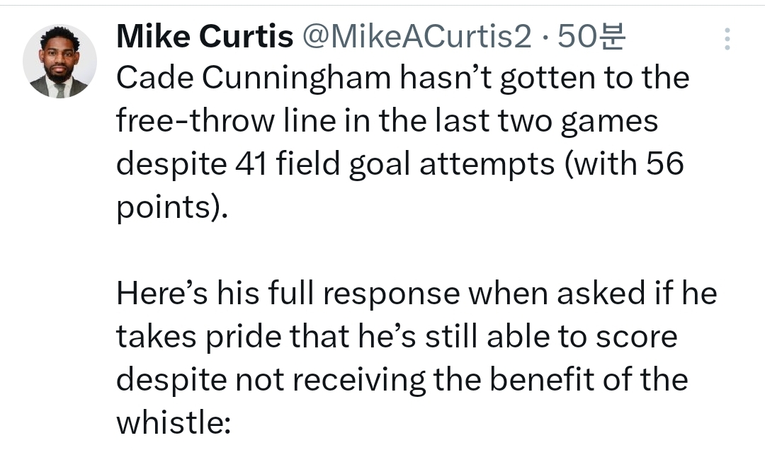Viewport: 765px width, 450px height.
Task: Click the number 56 in the tweet
Action: click(664, 164)
